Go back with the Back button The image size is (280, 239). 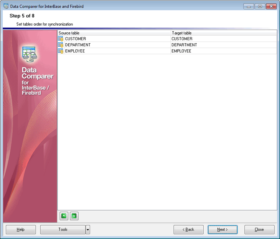pyautogui.click(x=188, y=229)
